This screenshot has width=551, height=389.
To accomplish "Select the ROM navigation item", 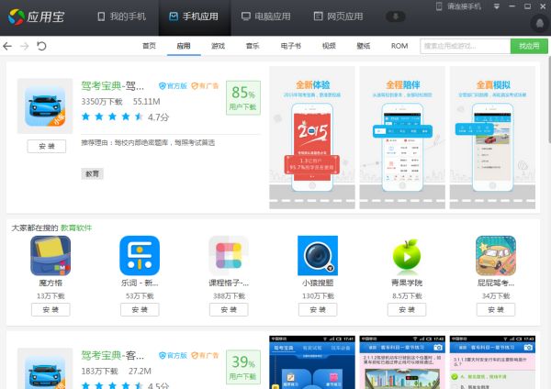I will point(399,46).
